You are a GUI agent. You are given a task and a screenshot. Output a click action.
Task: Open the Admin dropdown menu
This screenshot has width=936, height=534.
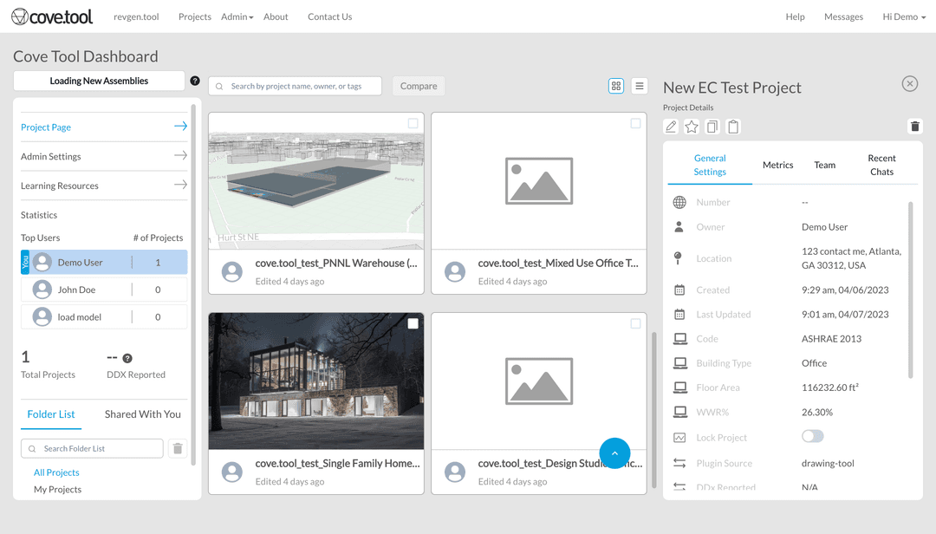(x=237, y=16)
